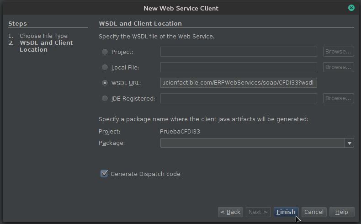Click the Project path text field
361x224 pixels.
[239, 52]
